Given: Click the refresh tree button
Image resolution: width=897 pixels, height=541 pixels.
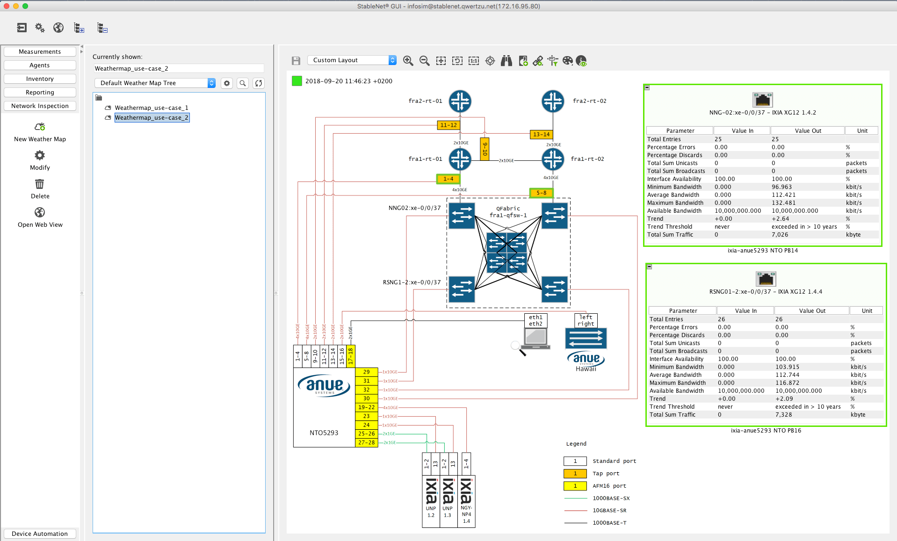Looking at the screenshot, I should pos(259,83).
